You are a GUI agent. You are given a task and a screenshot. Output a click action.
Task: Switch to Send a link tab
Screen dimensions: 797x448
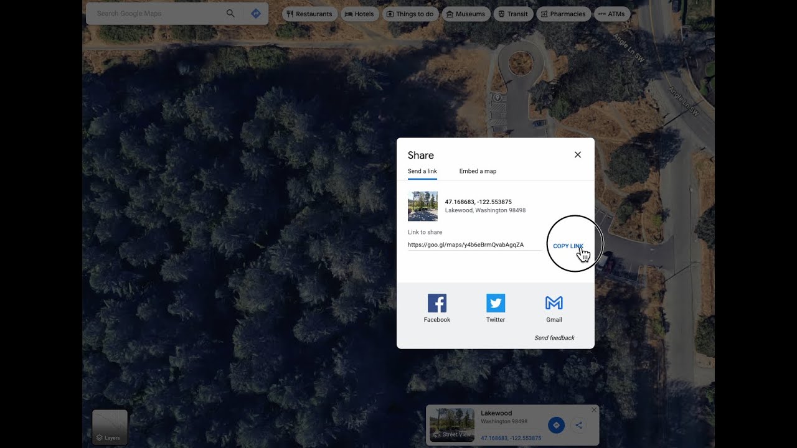pos(422,171)
